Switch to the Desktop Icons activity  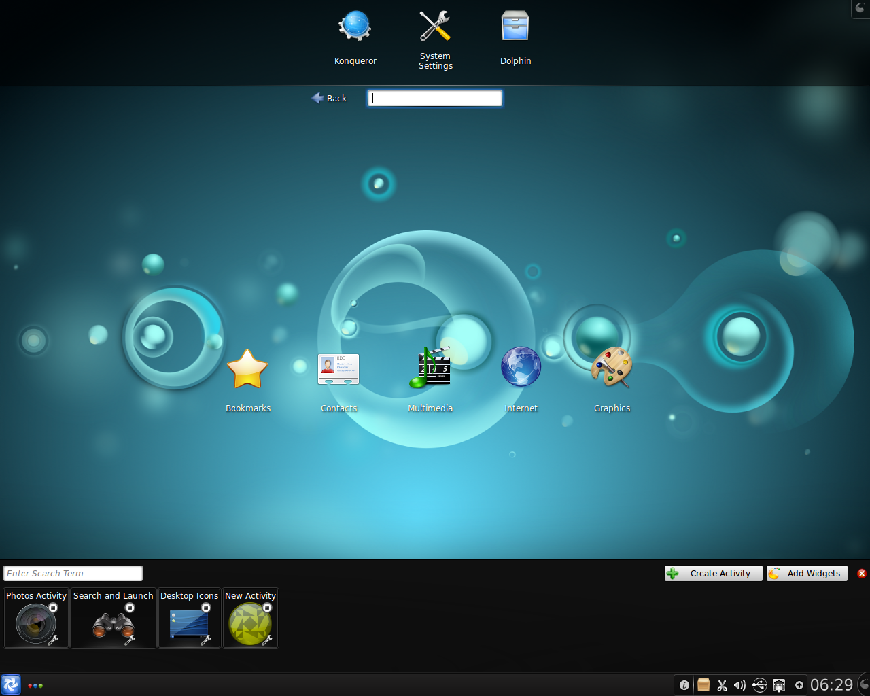point(189,618)
